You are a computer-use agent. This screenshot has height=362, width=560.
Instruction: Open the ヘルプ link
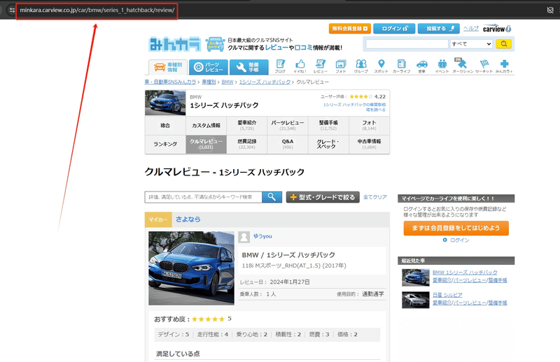coord(470,29)
